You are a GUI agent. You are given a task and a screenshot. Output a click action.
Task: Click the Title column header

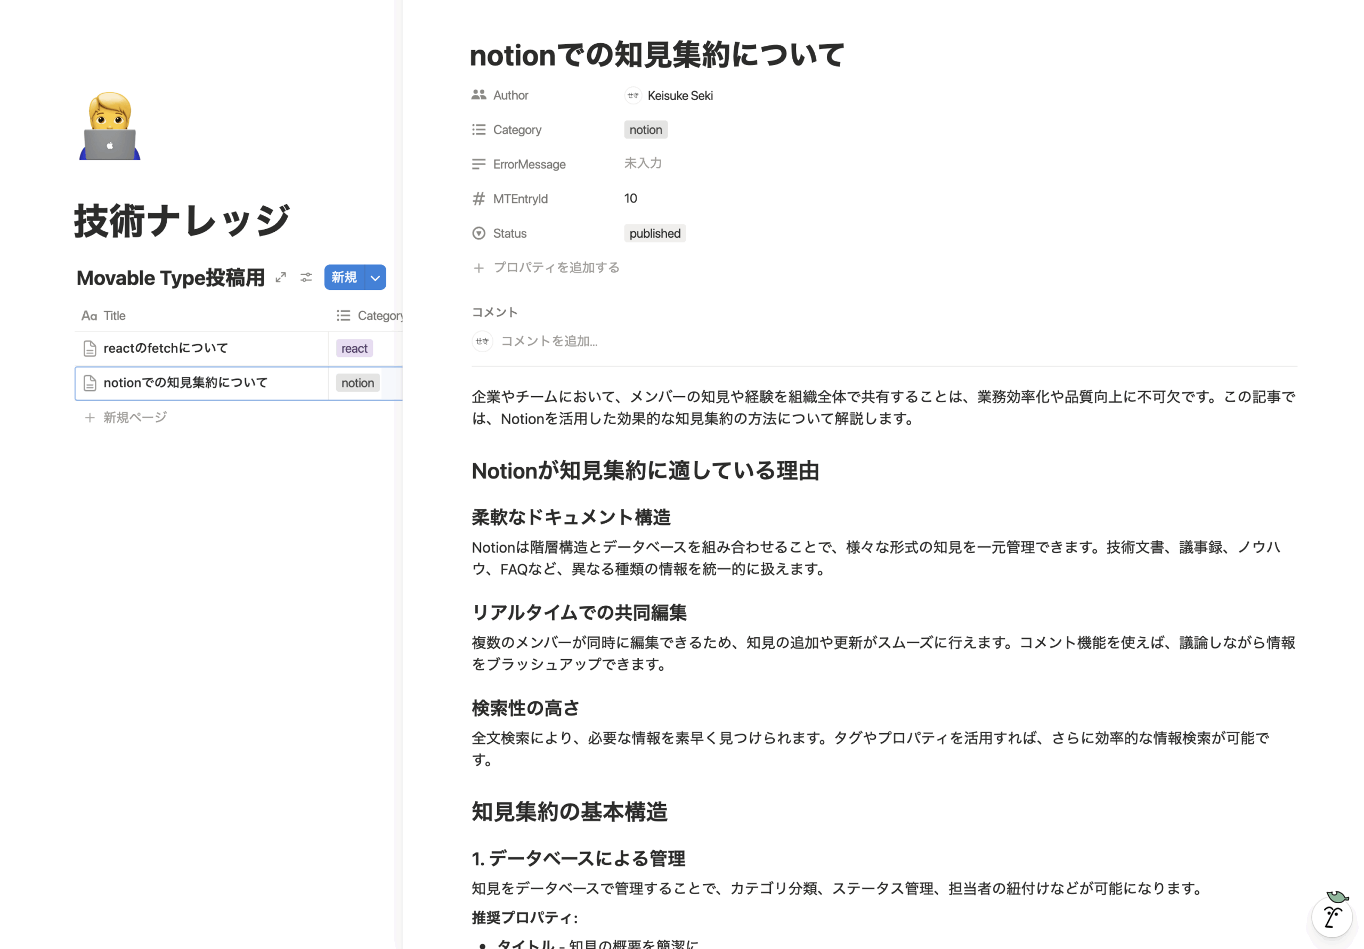[114, 316]
